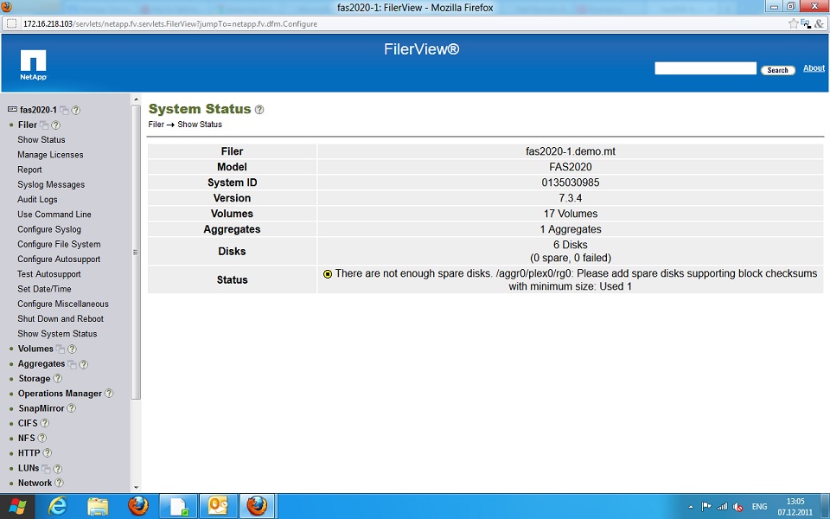
Task: Open the help icon beside Volumes
Action: click(x=72, y=349)
